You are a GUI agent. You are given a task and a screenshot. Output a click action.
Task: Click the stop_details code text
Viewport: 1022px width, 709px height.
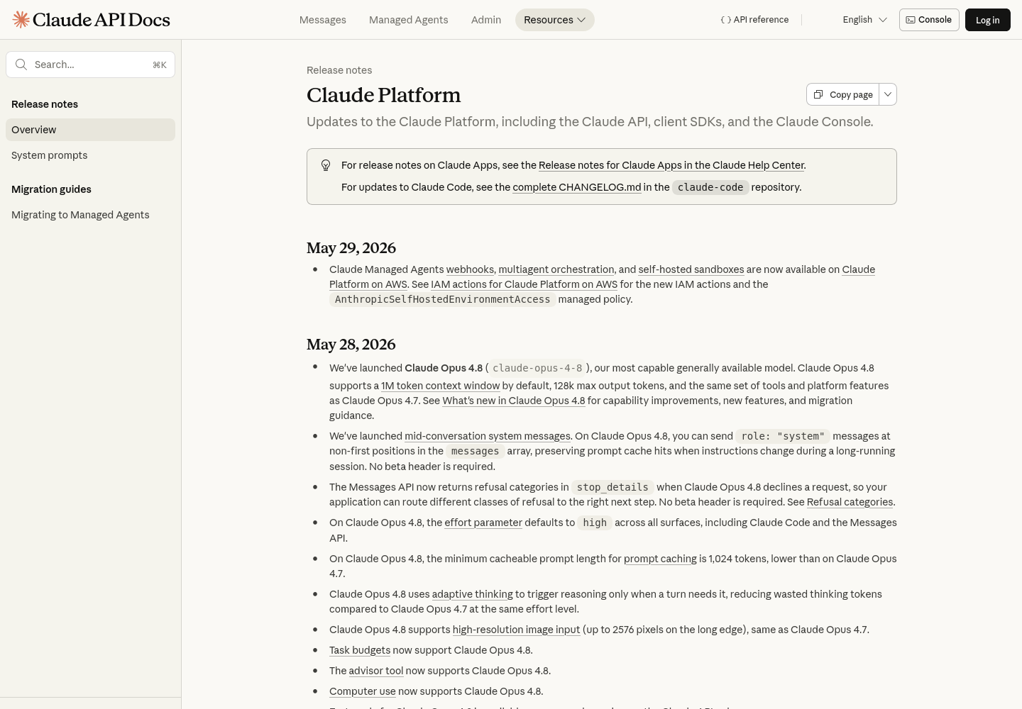coord(612,487)
